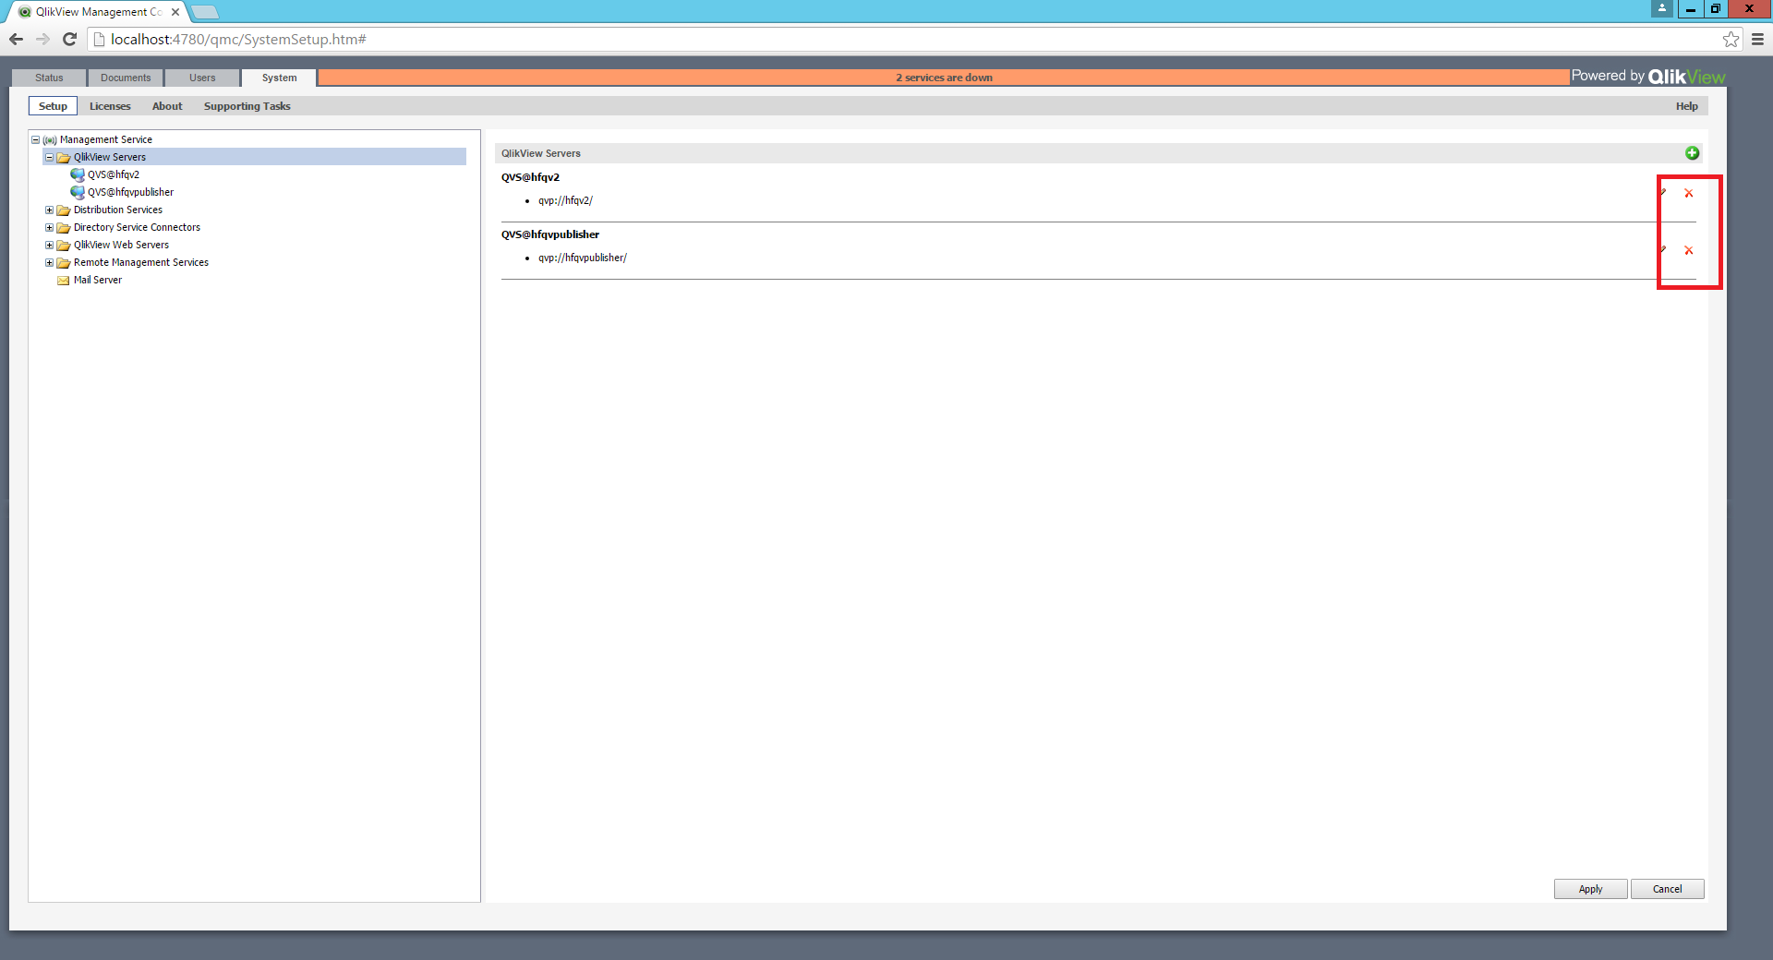Click the Cancel button
This screenshot has height=960, width=1773.
coord(1667,889)
